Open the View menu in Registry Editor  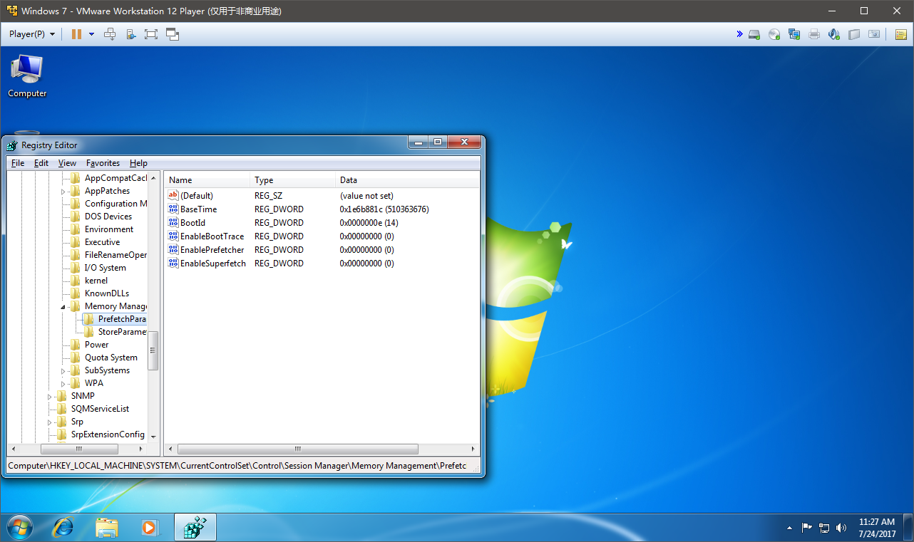pyautogui.click(x=67, y=163)
